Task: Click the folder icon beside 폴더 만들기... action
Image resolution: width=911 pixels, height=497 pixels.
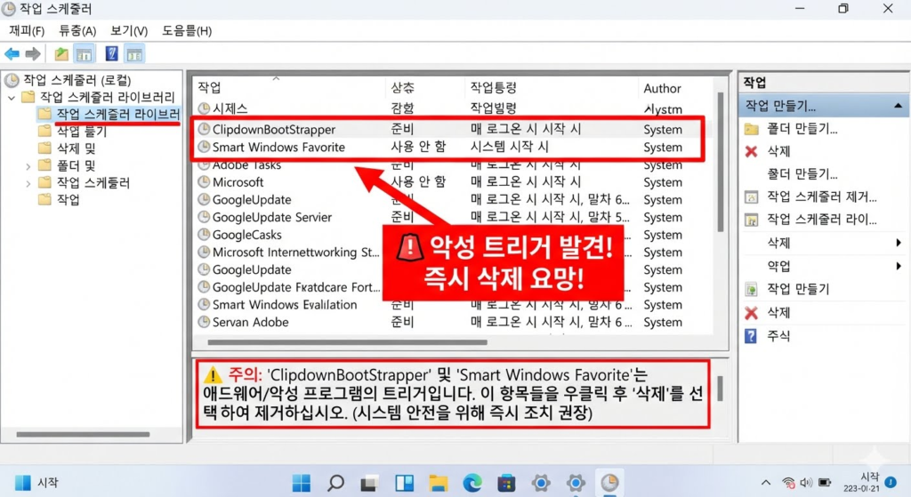Action: click(x=751, y=129)
